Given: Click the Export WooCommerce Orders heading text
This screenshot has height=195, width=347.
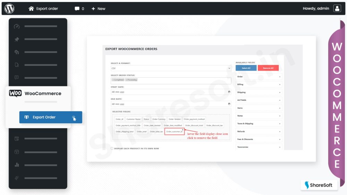Looking at the screenshot, I should [131, 49].
